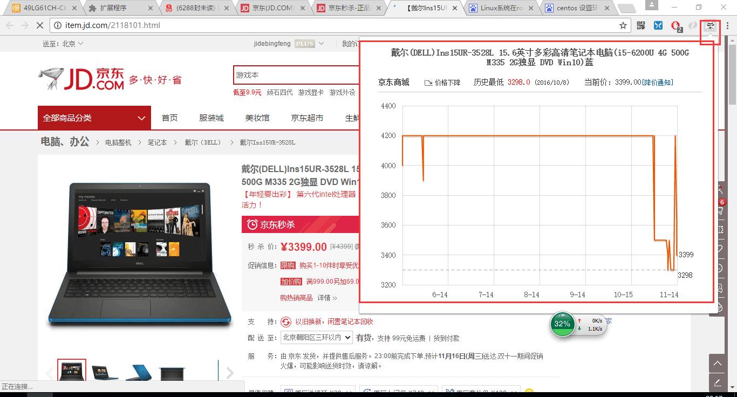Select second laptop thumbnail
Viewport: 737px width, 397px height.
[105, 372]
